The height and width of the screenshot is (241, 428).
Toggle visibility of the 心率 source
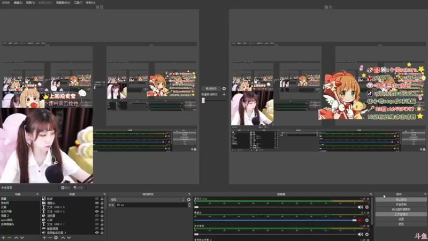click(97, 220)
